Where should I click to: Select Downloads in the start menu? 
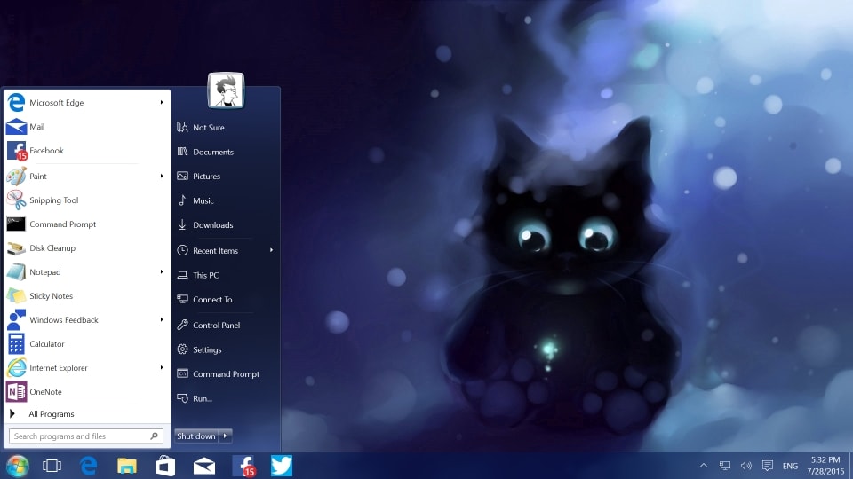(x=212, y=225)
